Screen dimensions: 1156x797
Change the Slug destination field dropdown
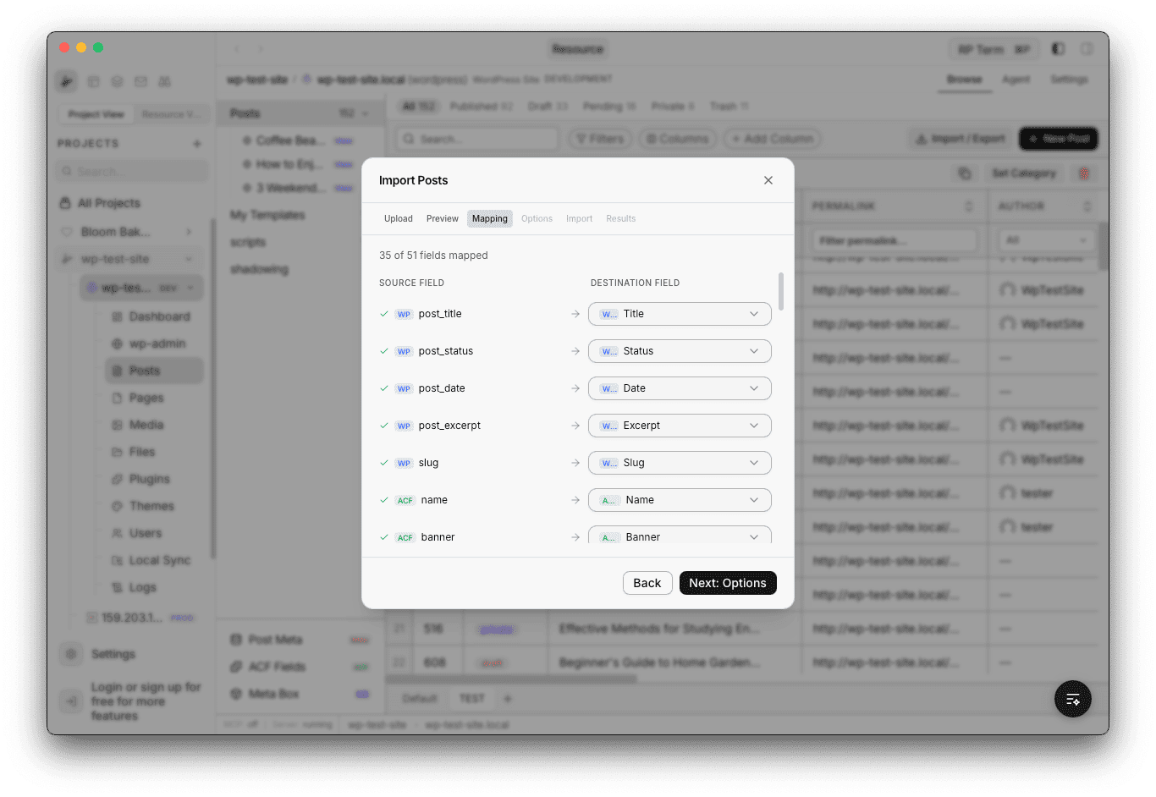680,463
